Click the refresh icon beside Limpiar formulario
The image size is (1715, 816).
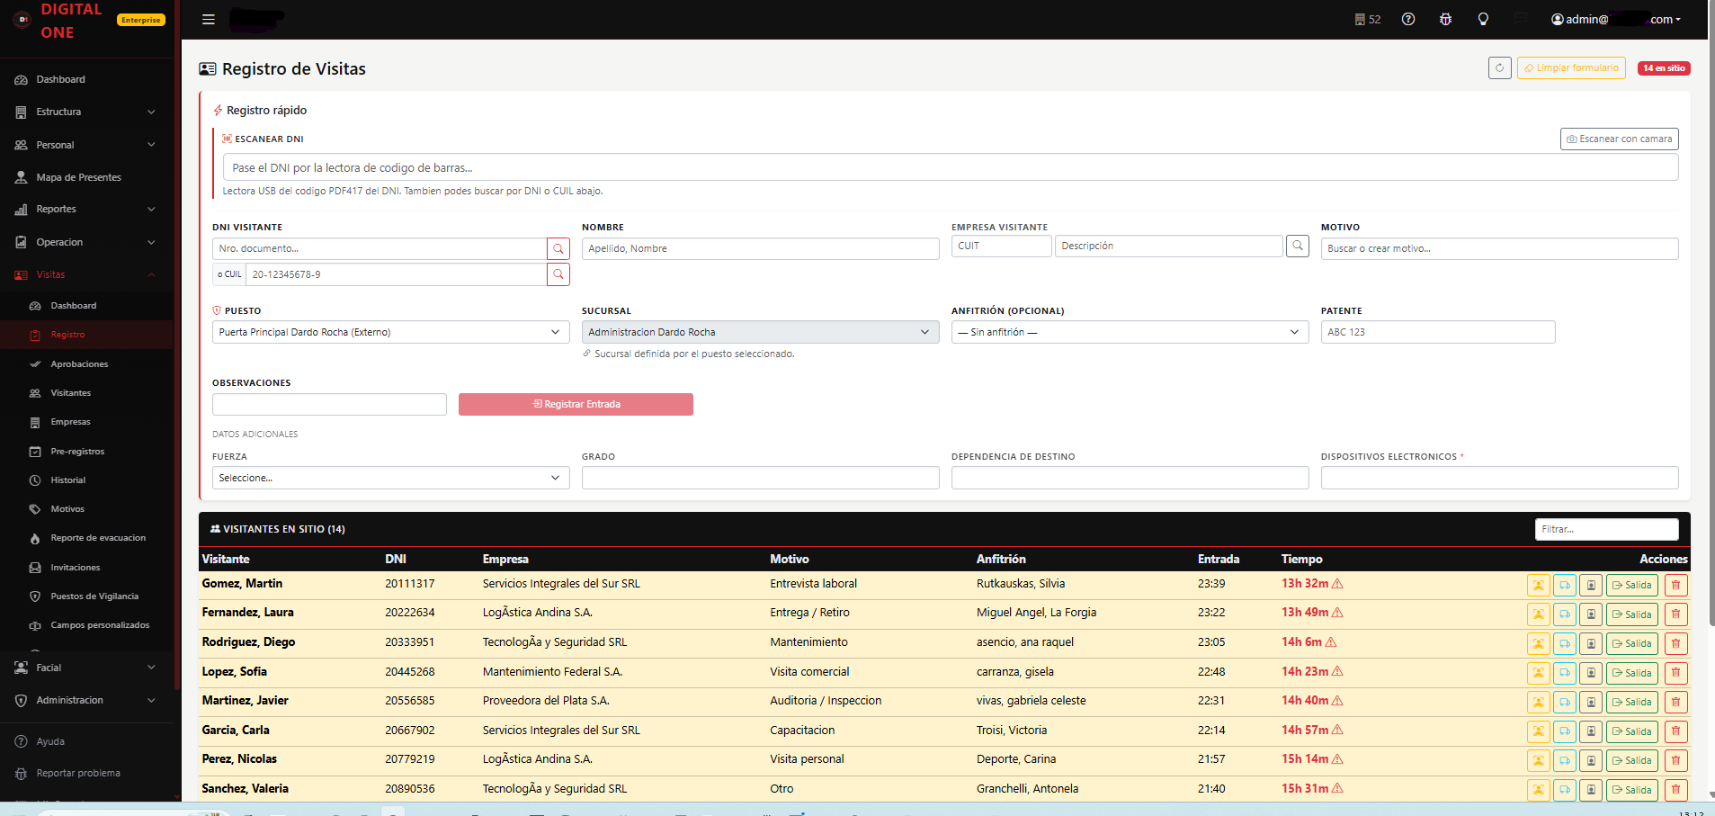(1499, 68)
